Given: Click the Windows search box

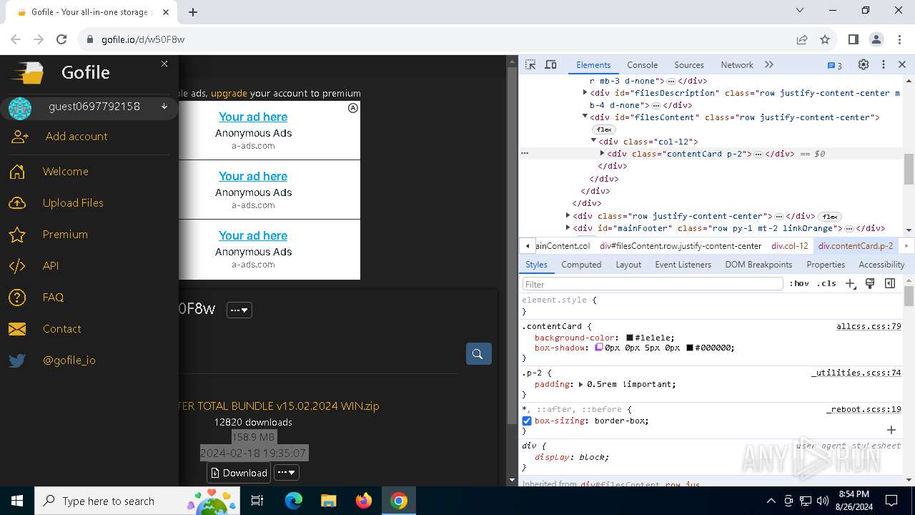Looking at the screenshot, I should [x=136, y=501].
